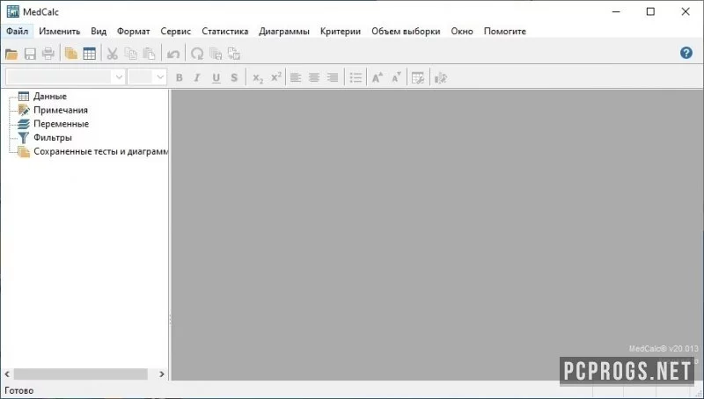
Task: Click the Переменные stack icon
Action: (24, 124)
